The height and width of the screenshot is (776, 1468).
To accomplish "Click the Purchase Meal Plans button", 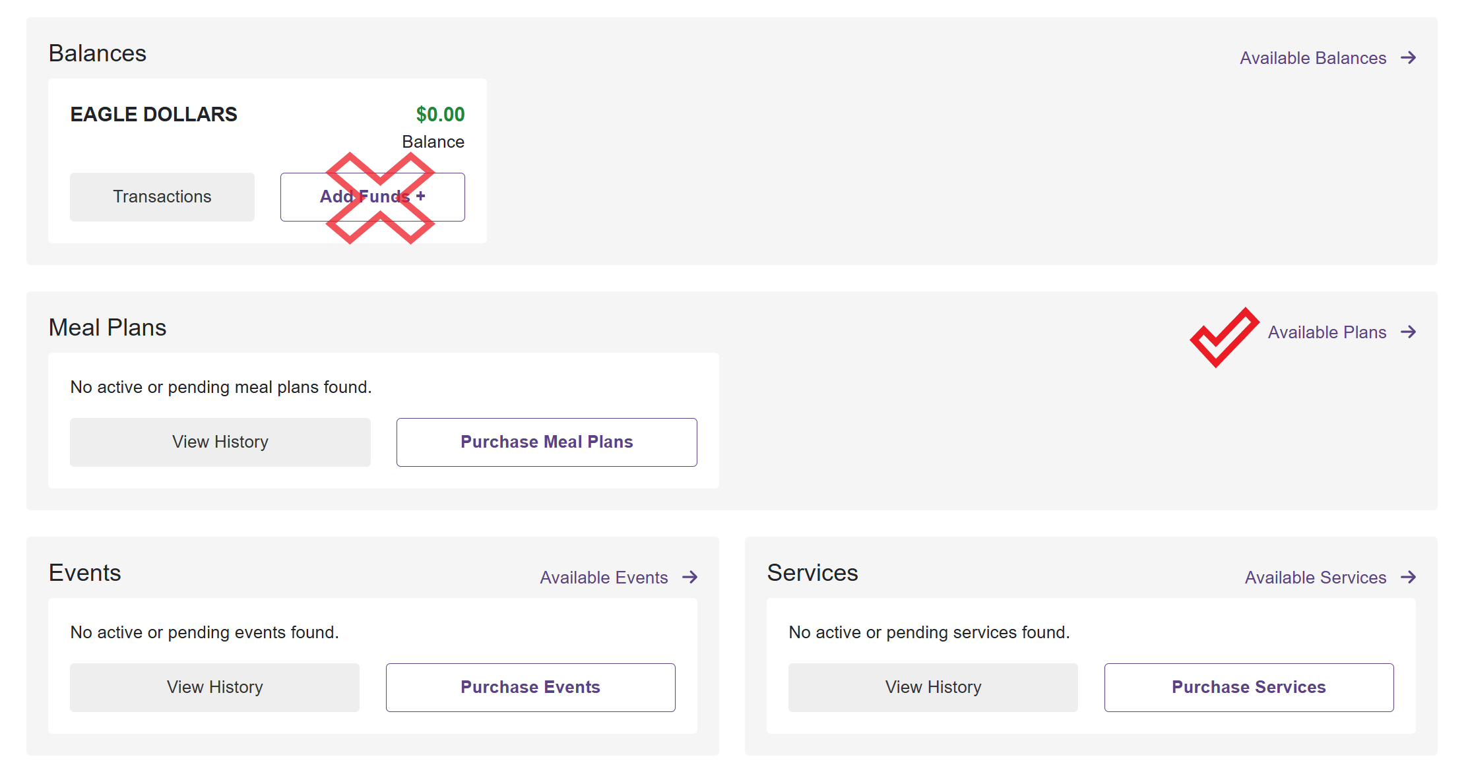I will tap(546, 442).
